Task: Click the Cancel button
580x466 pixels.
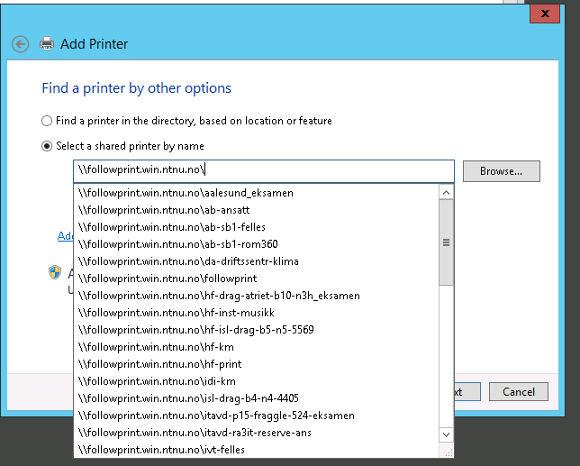Action: coord(518,391)
